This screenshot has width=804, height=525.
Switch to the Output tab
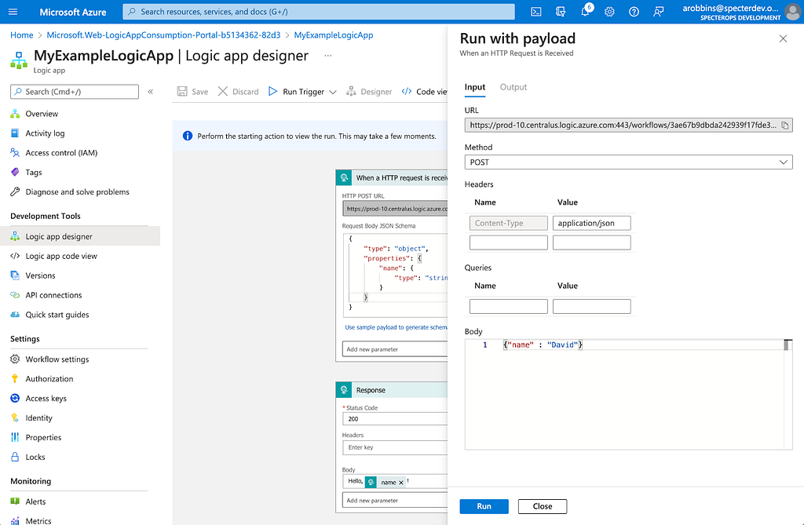(513, 87)
